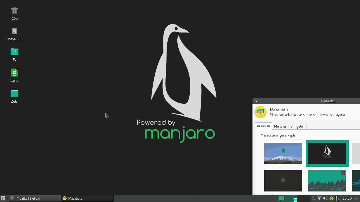This screenshot has width=360, height=202.
Task: Click the Masaüstü window title bar text
Action: click(328, 101)
